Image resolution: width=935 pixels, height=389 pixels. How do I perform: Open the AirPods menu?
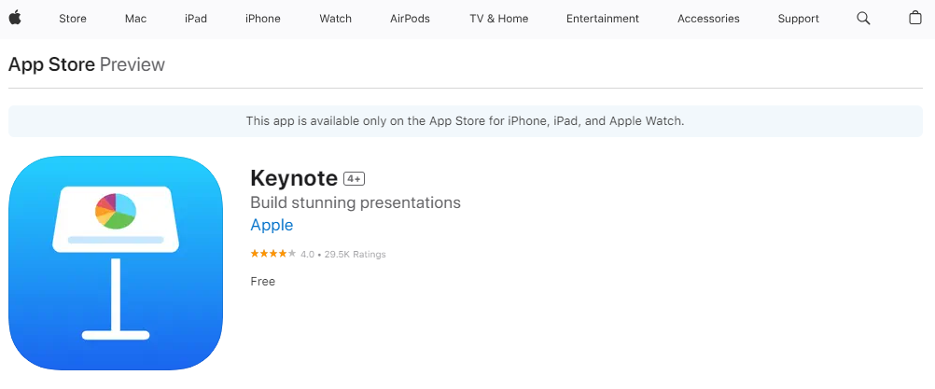[410, 19]
